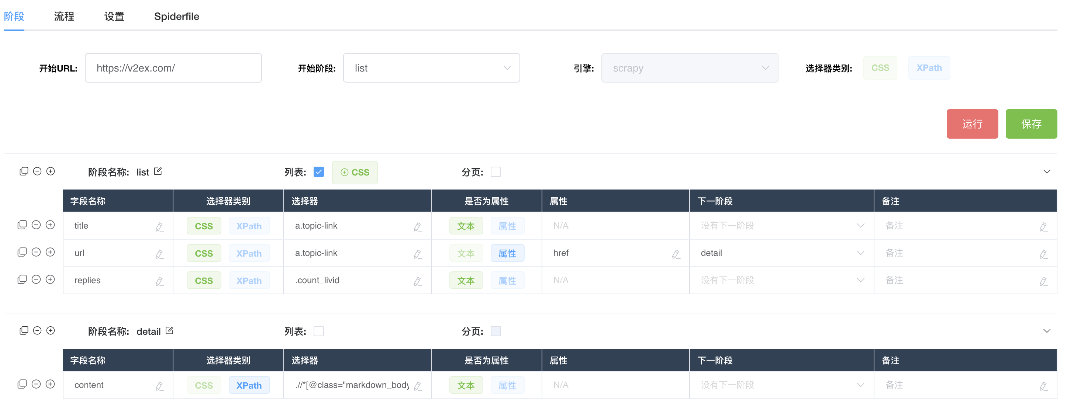Viewport: 1067px width, 410px height.
Task: Enable pagination for the list stage
Action: [x=496, y=172]
